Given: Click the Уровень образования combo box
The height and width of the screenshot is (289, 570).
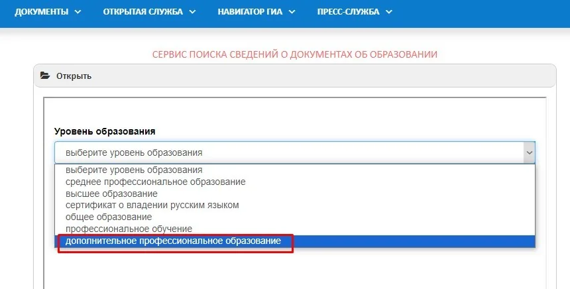Looking at the screenshot, I should pyautogui.click(x=295, y=152).
